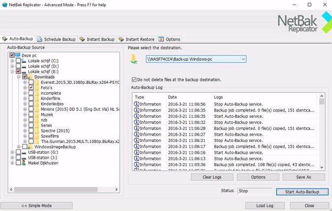
Task: Open the Instant Restore tab
Action: coord(136,39)
